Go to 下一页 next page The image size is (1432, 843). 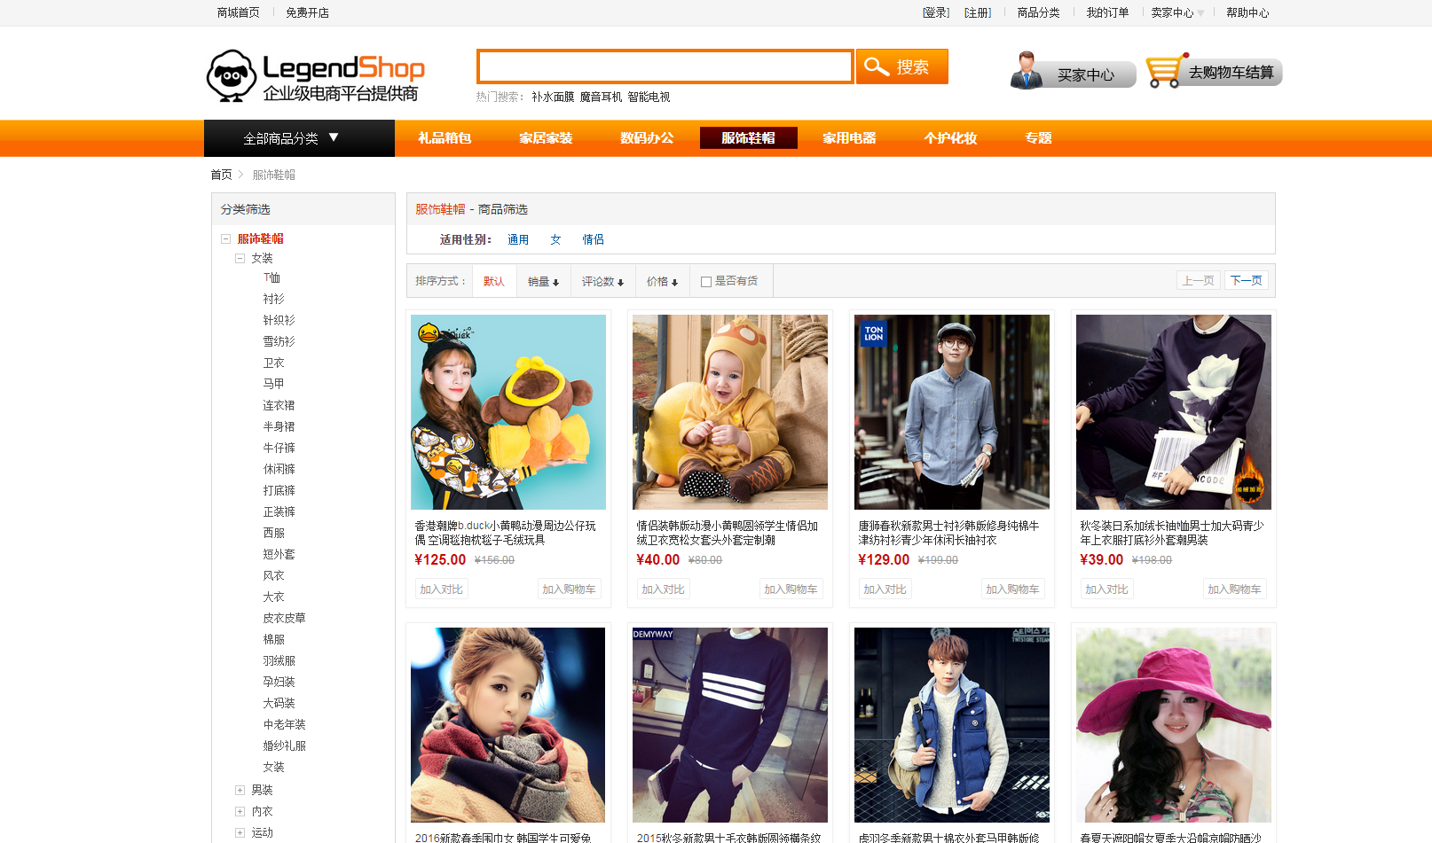tap(1246, 280)
